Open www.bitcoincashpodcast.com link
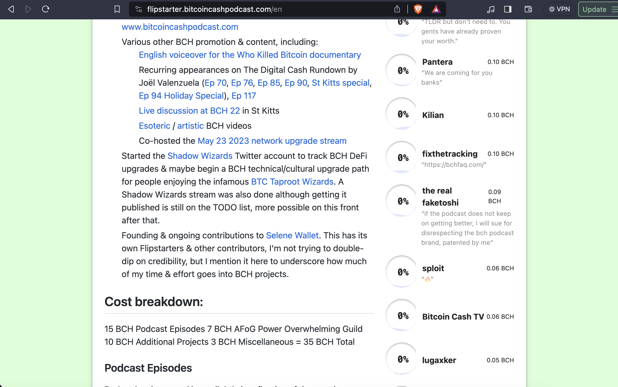 180,27
